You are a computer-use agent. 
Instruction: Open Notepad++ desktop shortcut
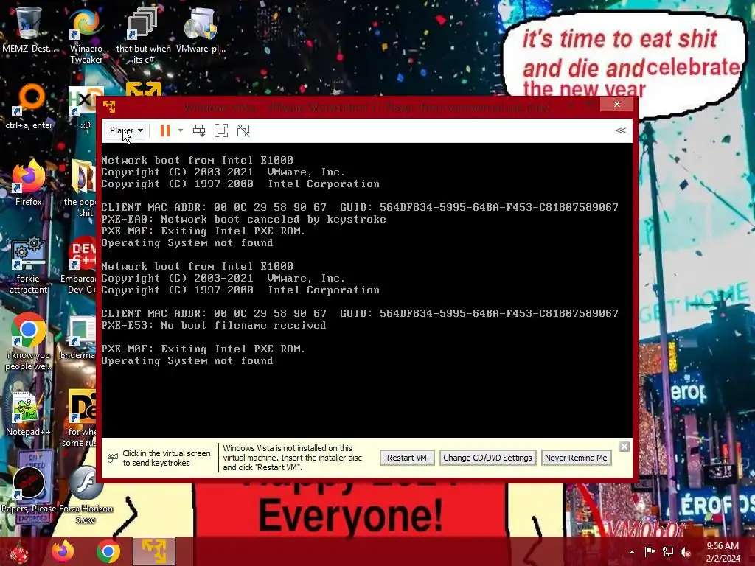(29, 413)
